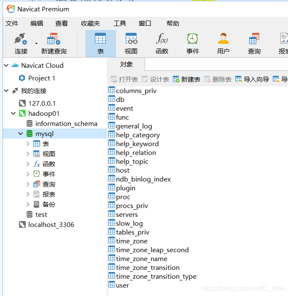
Task: Select the Event (事件) clock toolbar icon
Action: [193, 38]
